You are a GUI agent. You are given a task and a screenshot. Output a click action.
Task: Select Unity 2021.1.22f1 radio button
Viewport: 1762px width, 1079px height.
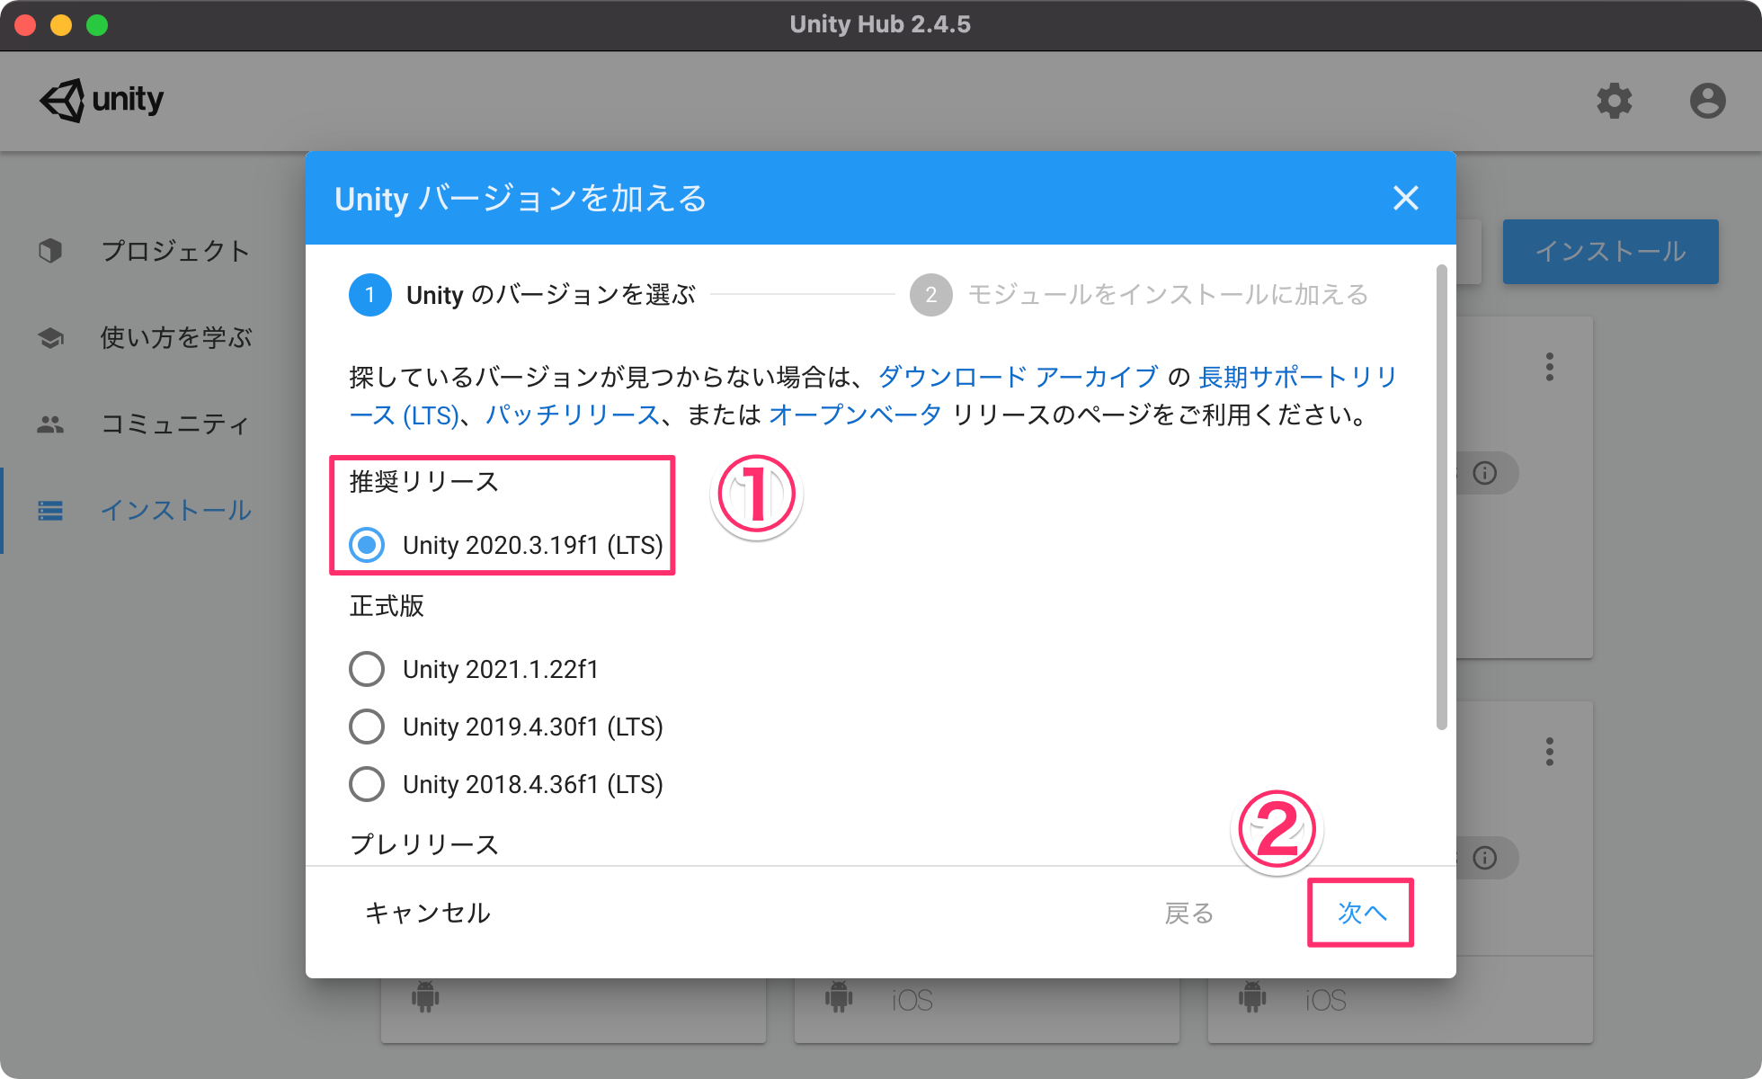[x=367, y=669]
